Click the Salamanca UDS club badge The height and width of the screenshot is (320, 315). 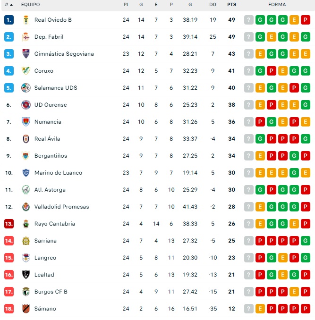tap(26, 88)
